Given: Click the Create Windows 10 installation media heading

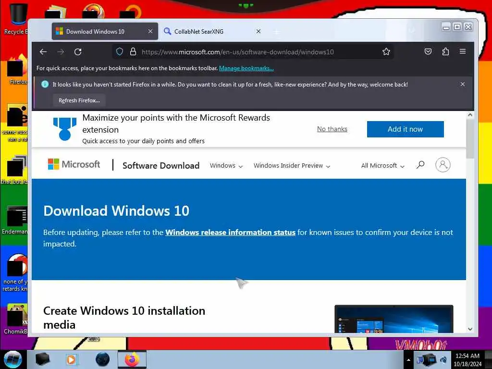Looking at the screenshot, I should tap(124, 318).
